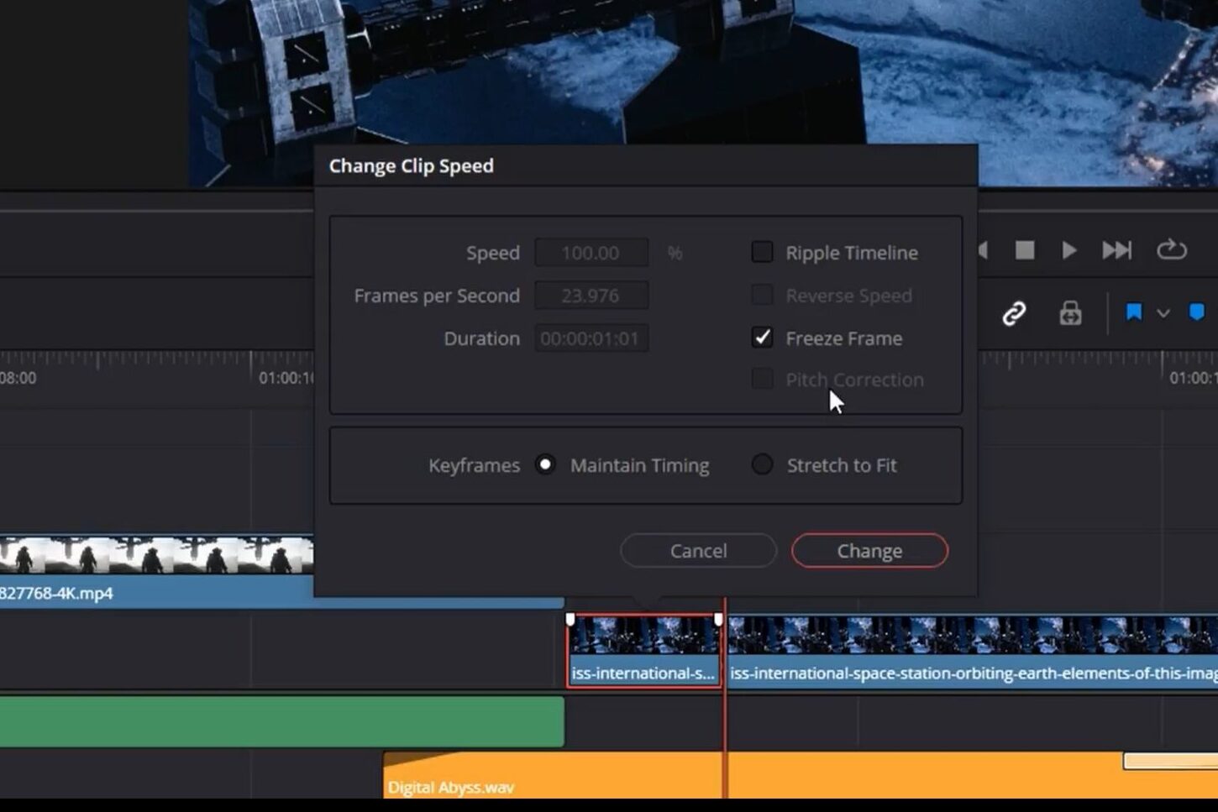This screenshot has width=1218, height=812.
Task: Select the Stretch to Fit radio button
Action: pyautogui.click(x=762, y=464)
